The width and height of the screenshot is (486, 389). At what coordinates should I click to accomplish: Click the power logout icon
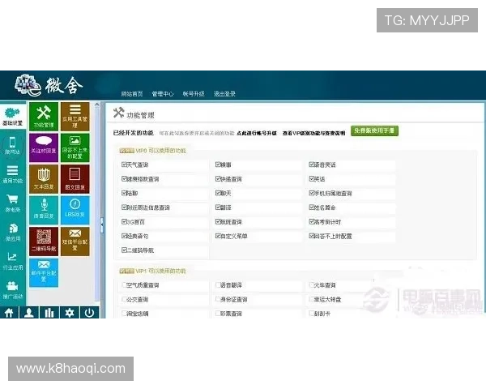click(x=90, y=312)
